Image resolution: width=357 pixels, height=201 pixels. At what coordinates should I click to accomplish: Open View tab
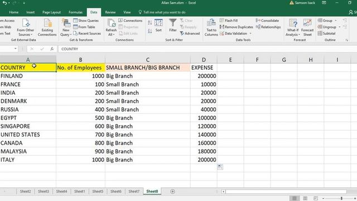[x=127, y=12]
